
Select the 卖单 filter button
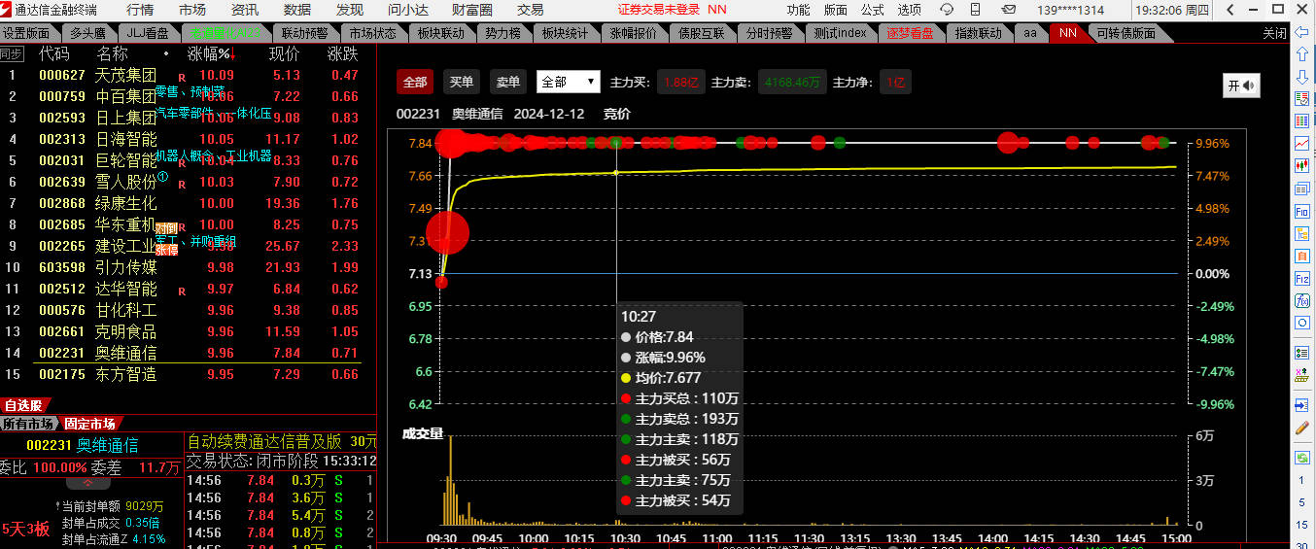click(506, 83)
